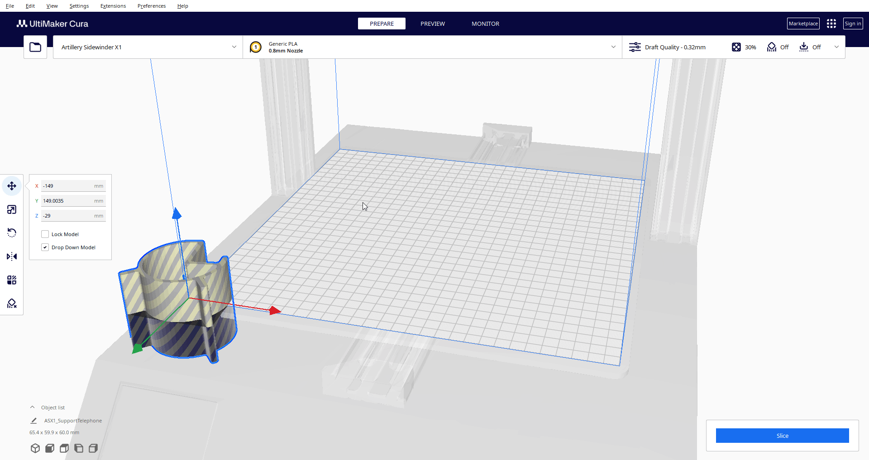Image resolution: width=869 pixels, height=460 pixels.
Task: Select the Rotate tool
Action: 12,233
